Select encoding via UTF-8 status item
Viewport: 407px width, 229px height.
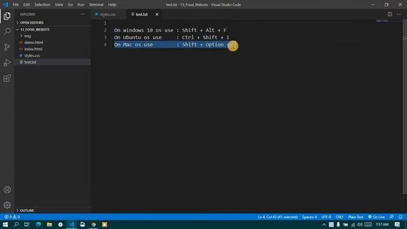[326, 217]
